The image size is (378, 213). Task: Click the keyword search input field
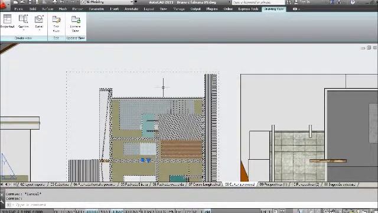click(258, 2)
